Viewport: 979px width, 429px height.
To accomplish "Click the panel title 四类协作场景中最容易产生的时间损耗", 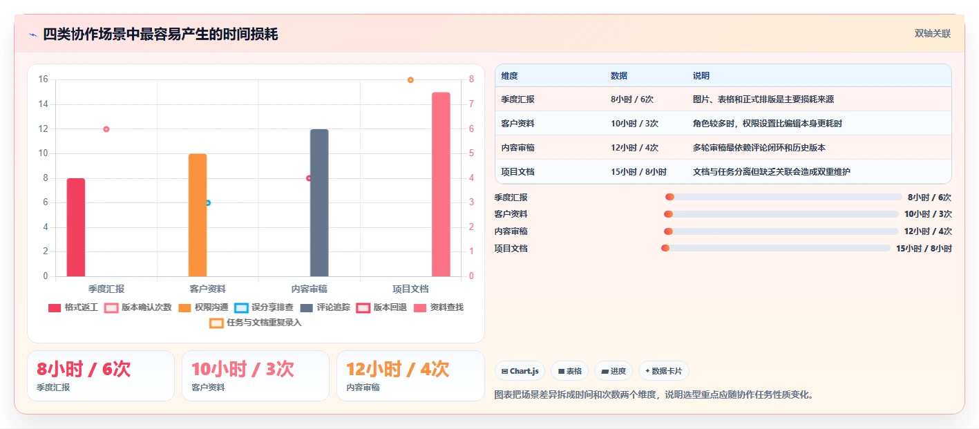I will pos(160,35).
